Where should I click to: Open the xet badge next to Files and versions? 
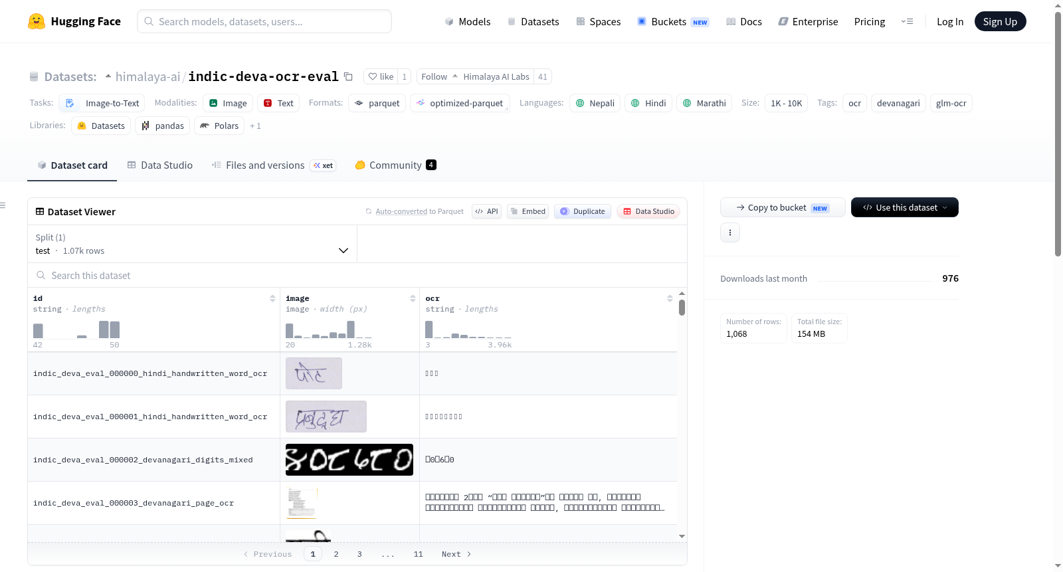click(323, 165)
